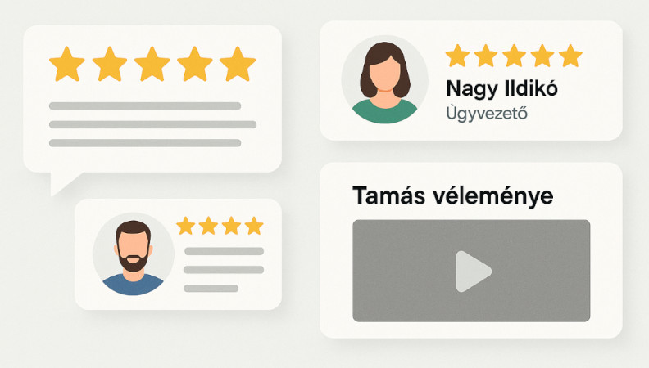This screenshot has width=649, height=368.
Task: Click the second star in the bearded man's review
Action: click(208, 226)
